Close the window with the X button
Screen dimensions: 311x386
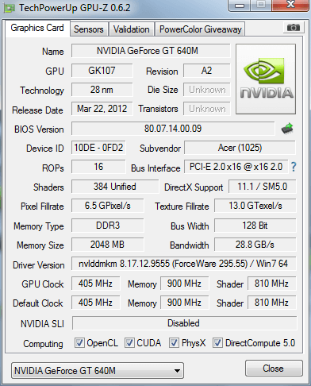[x=290, y=5]
